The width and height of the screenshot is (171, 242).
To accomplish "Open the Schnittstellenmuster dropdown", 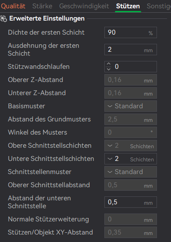I will point(131,172).
